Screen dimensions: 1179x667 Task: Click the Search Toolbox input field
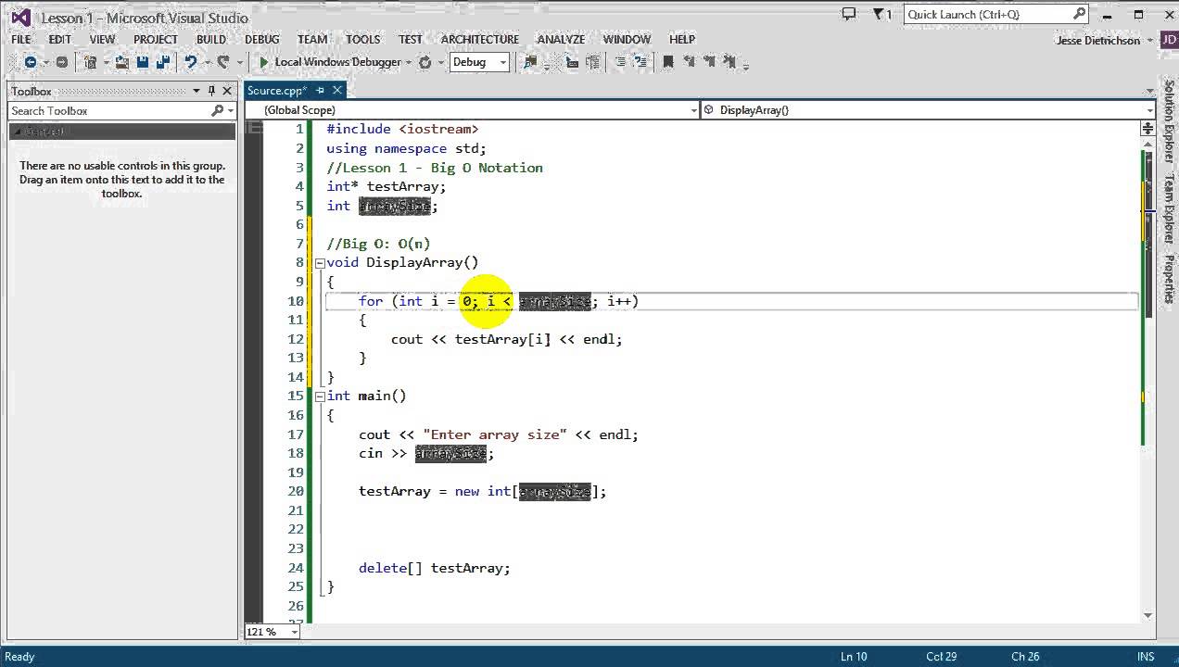(x=109, y=110)
